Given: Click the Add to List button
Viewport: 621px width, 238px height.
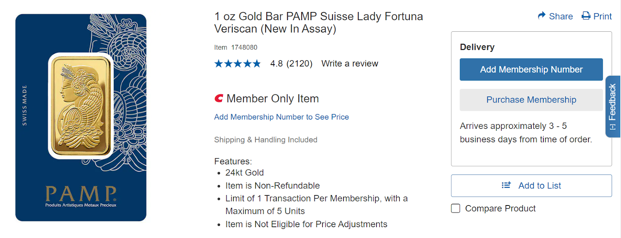Looking at the screenshot, I should pyautogui.click(x=531, y=186).
